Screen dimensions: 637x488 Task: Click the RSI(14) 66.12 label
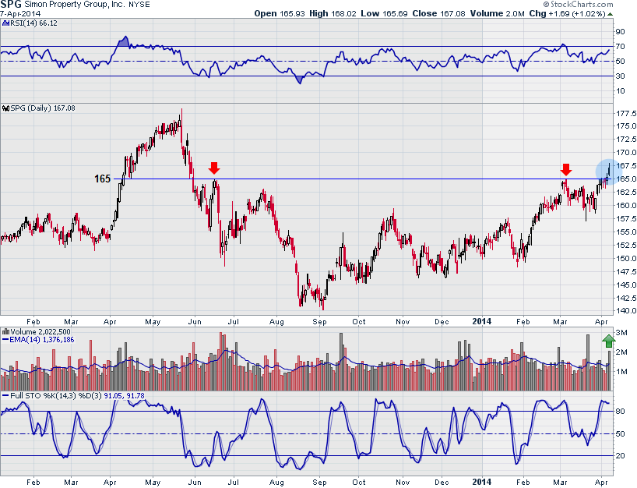click(33, 23)
